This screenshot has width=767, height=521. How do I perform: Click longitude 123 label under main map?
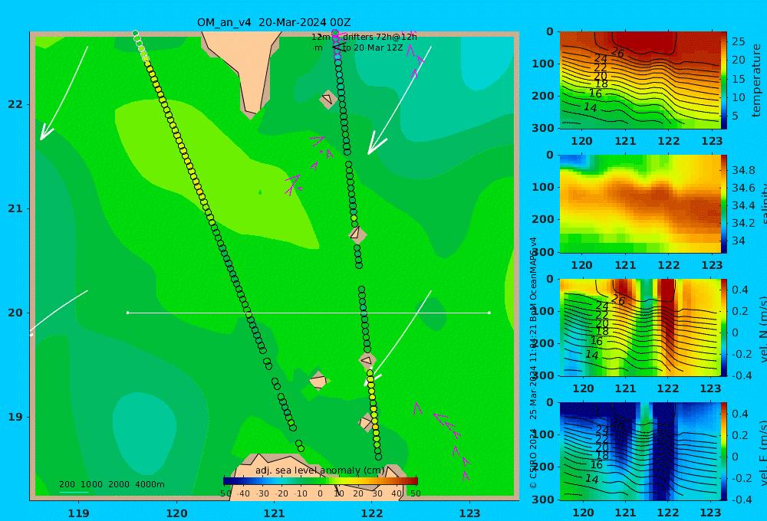tap(470, 513)
